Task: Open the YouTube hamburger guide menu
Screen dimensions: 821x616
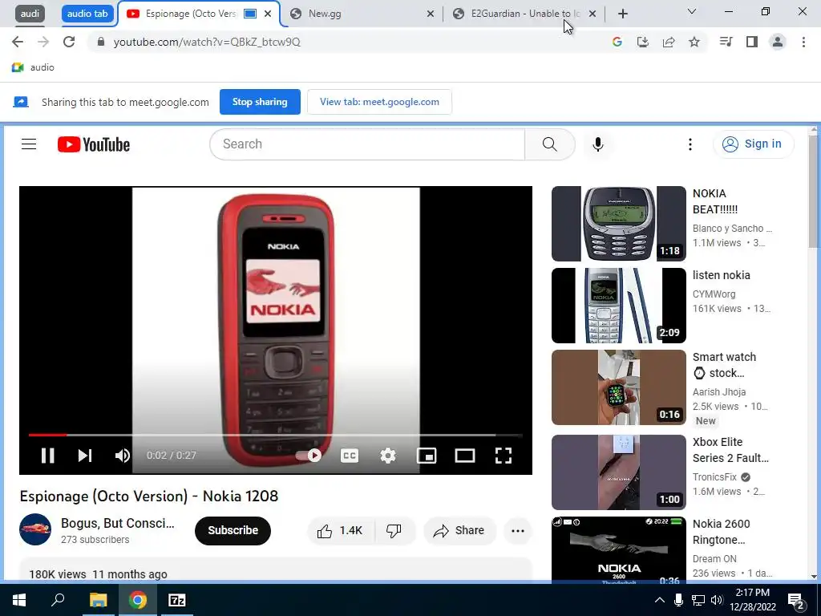Action: tap(29, 144)
